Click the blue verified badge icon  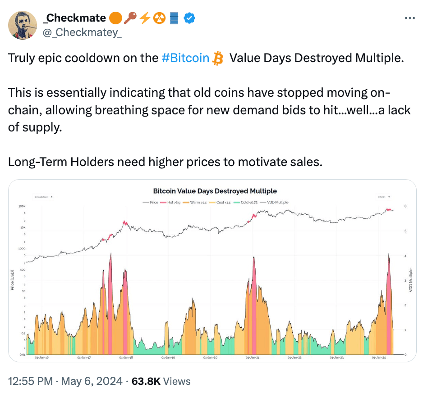tap(189, 18)
